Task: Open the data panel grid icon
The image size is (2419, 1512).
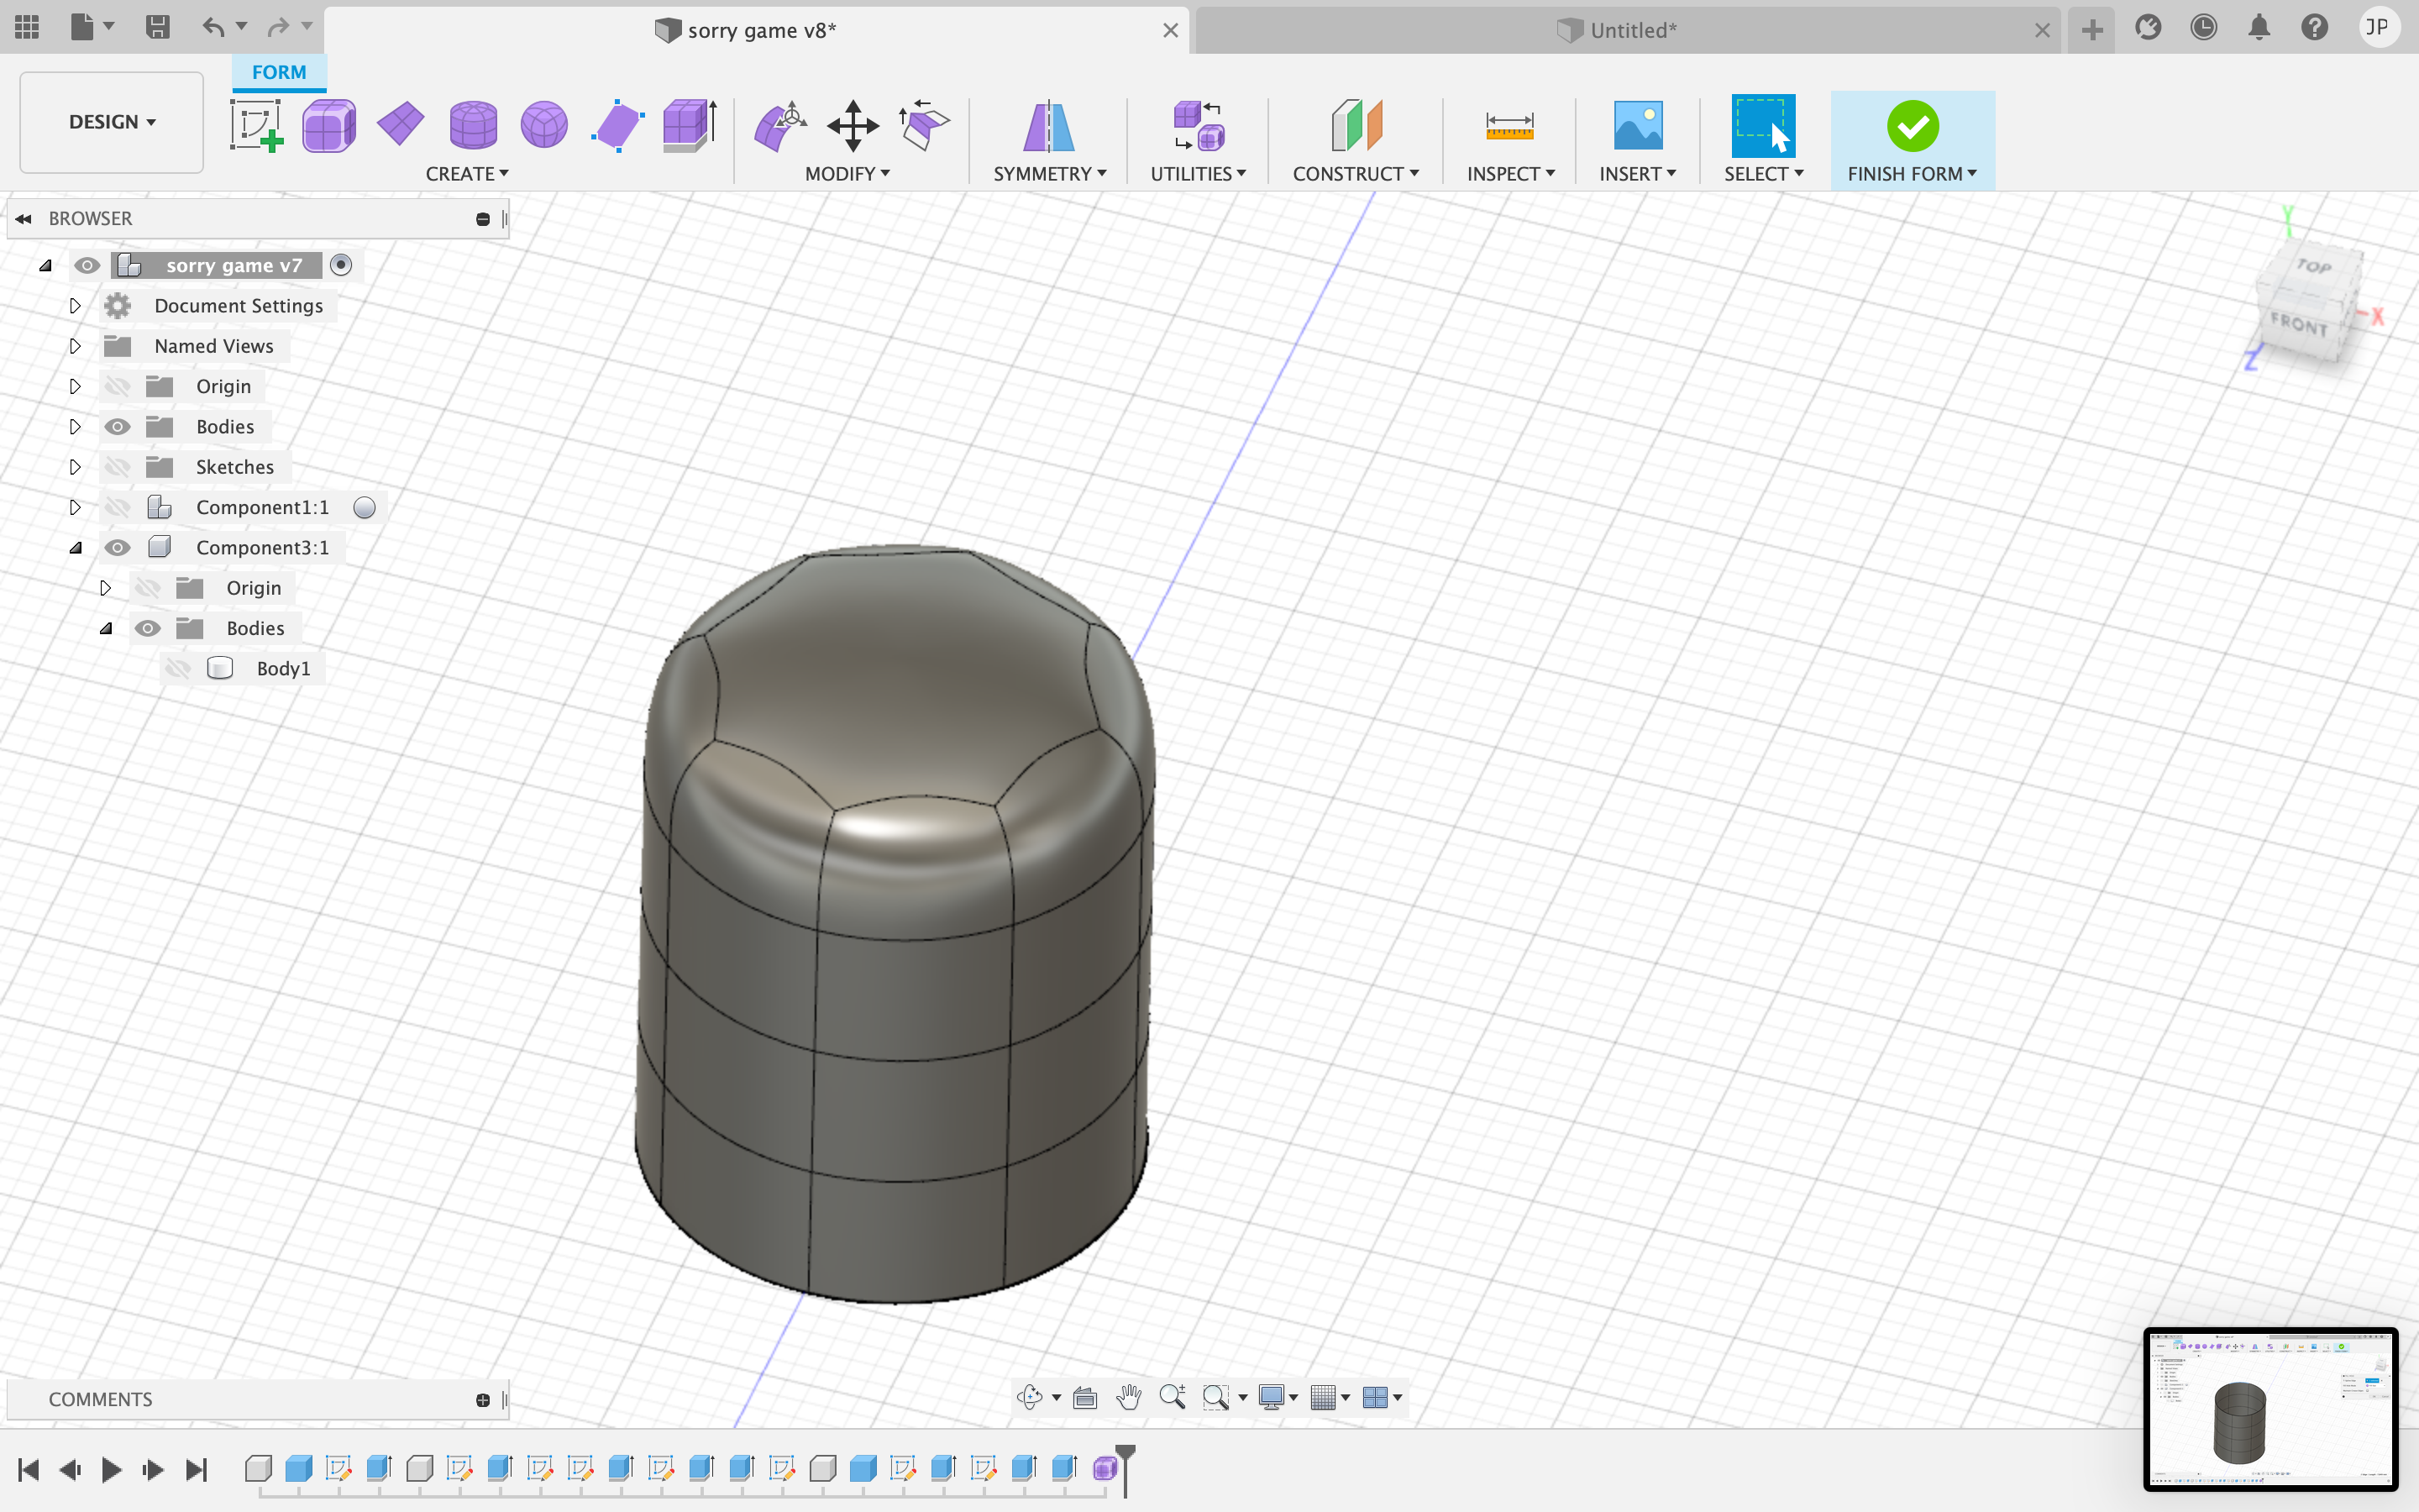Action: click(27, 27)
